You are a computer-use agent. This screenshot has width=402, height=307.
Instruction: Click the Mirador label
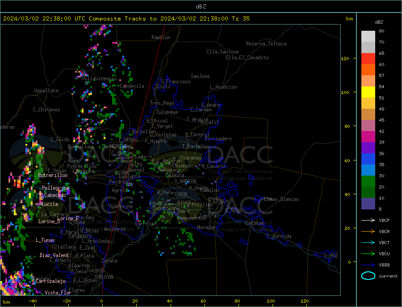click(206, 227)
